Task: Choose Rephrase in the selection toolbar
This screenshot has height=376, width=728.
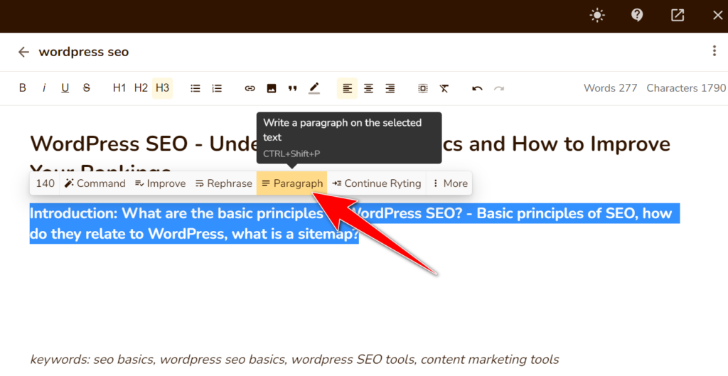Action: (x=223, y=183)
